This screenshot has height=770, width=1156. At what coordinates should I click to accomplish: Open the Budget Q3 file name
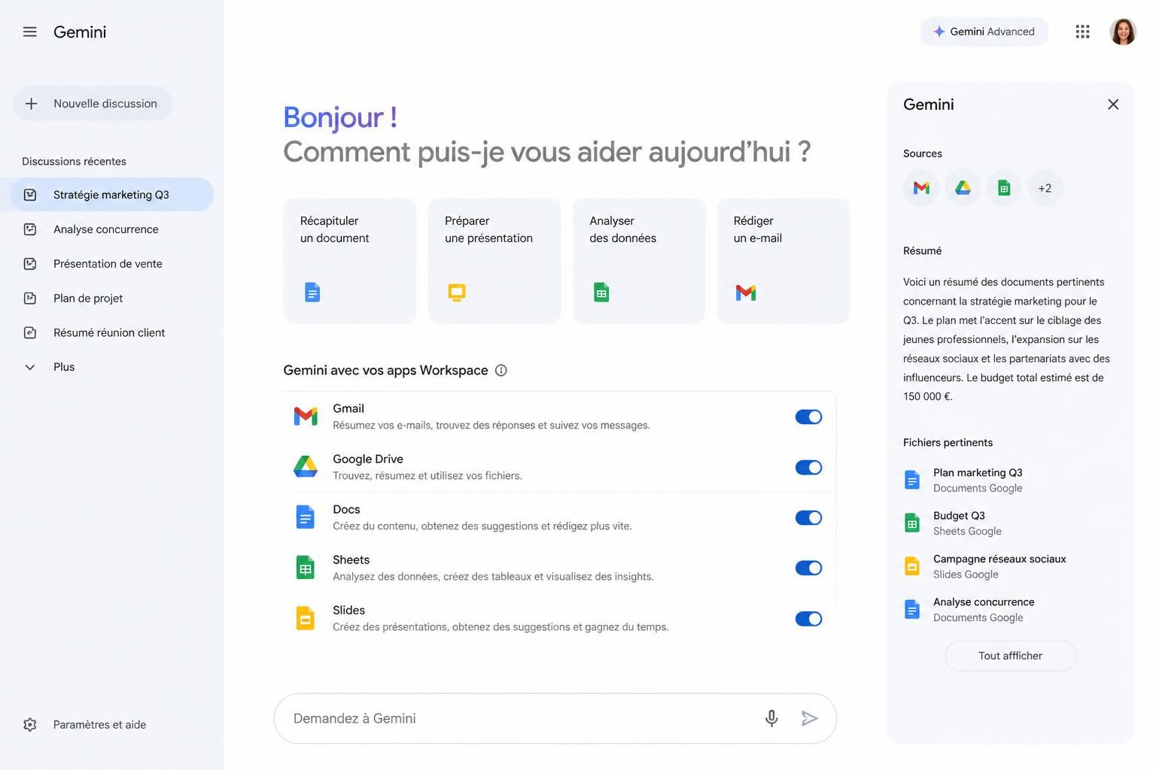tap(959, 515)
